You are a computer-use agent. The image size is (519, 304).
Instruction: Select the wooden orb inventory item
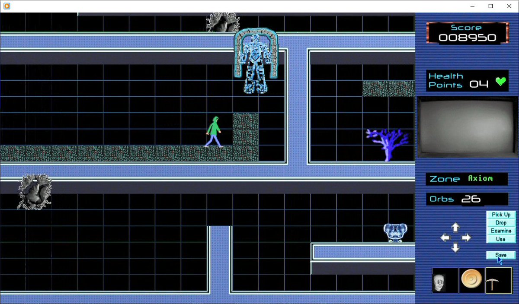click(471, 280)
